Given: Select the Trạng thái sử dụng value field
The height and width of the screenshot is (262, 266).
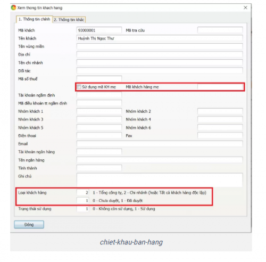Looking at the screenshot, I should click(82, 209).
